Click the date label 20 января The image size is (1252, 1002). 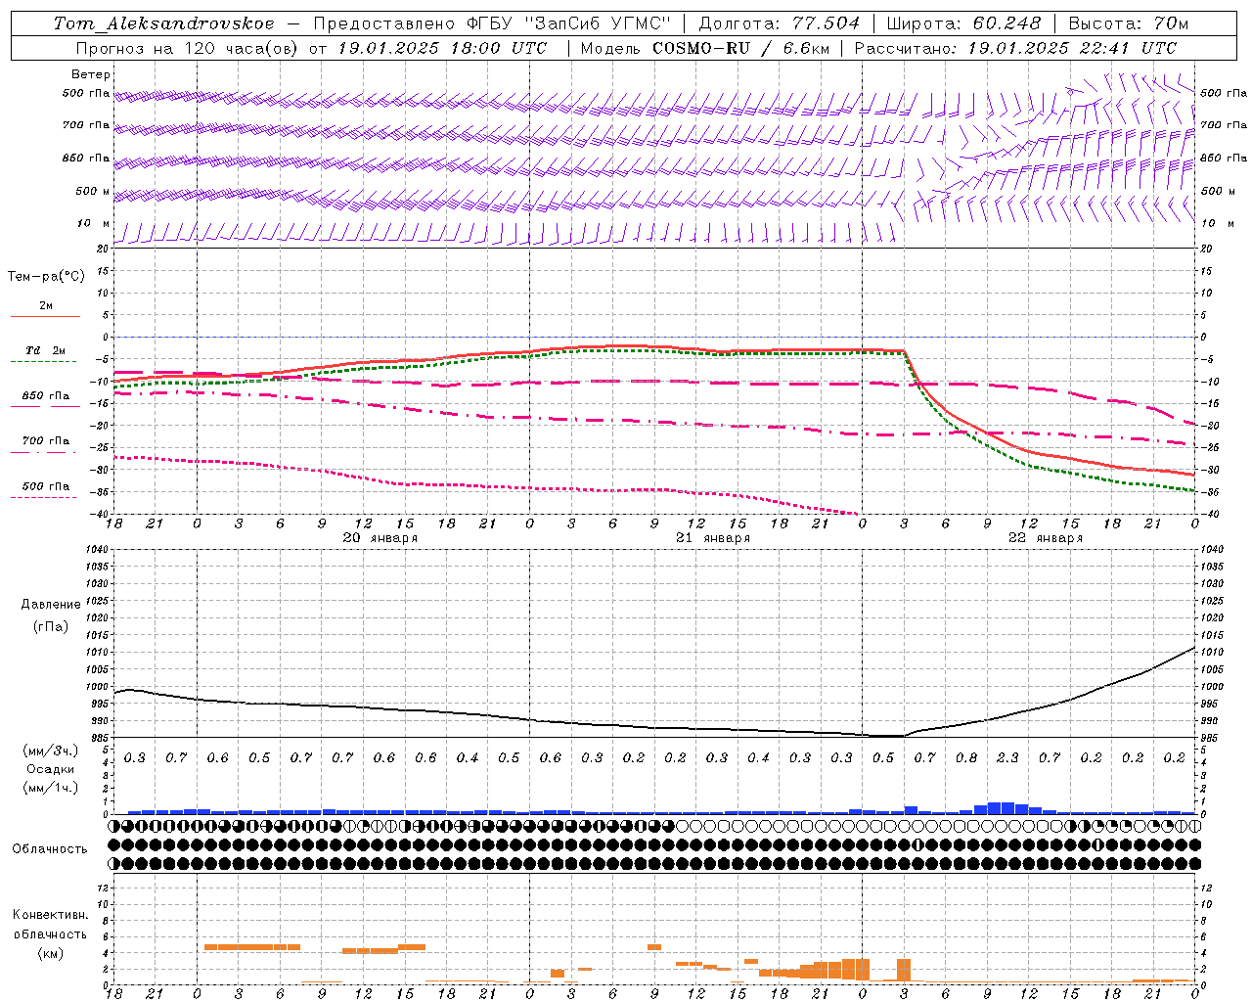tap(380, 538)
